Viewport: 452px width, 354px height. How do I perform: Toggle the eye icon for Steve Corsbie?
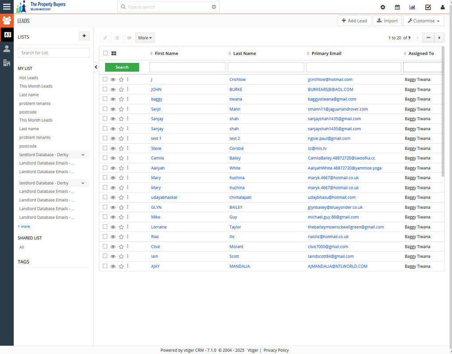(x=113, y=148)
